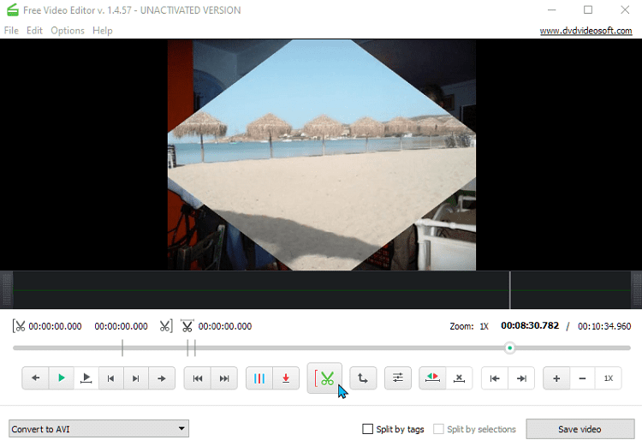Click the red-green invert selection icon
The height and width of the screenshot is (440, 642).
[432, 378]
